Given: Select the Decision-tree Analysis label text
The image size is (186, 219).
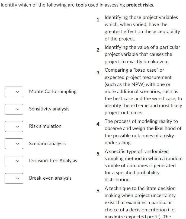Looking at the screenshot, I should coord(53,161).
